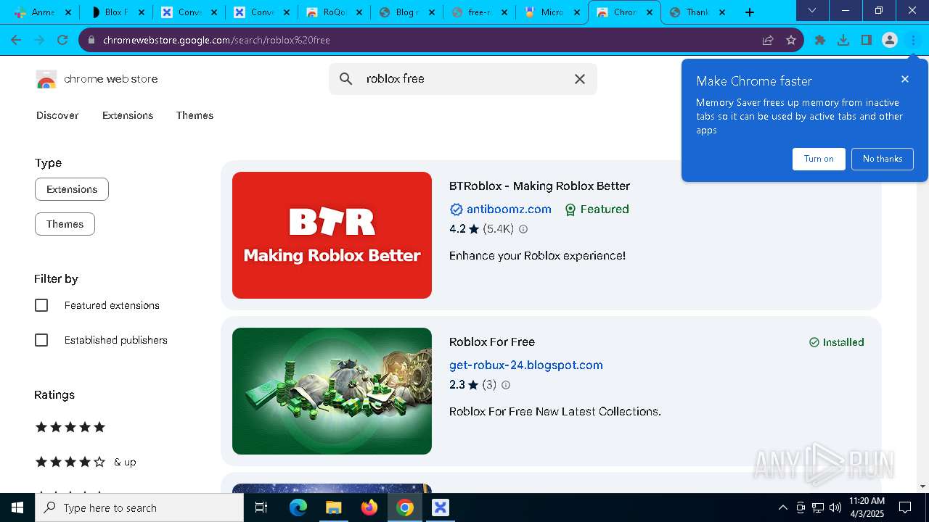Click the Chrome taskbar icon
Screen dimensions: 929x522
pyautogui.click(x=405, y=507)
